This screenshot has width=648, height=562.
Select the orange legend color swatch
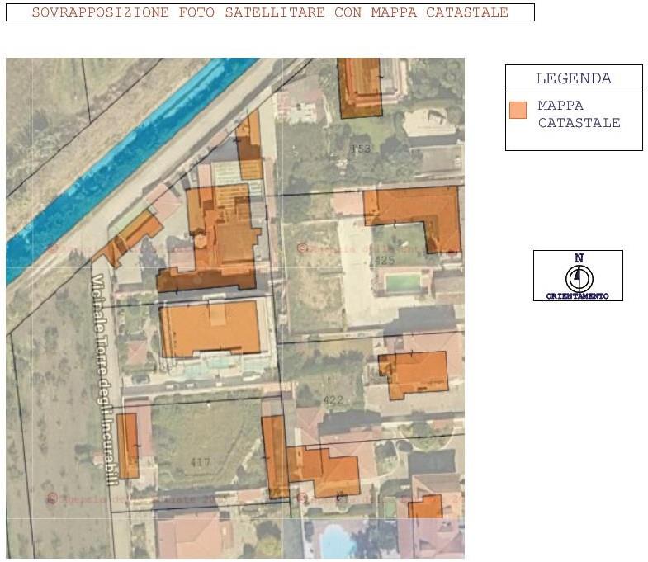coord(518,111)
